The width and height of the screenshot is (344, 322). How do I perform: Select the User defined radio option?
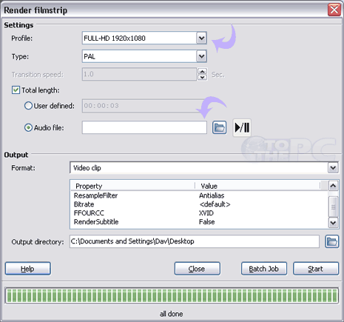28,106
